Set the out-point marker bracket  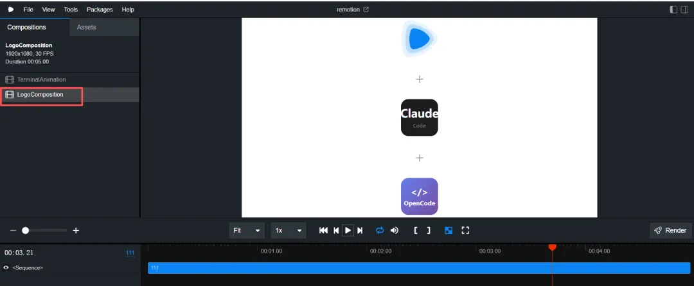pos(429,230)
